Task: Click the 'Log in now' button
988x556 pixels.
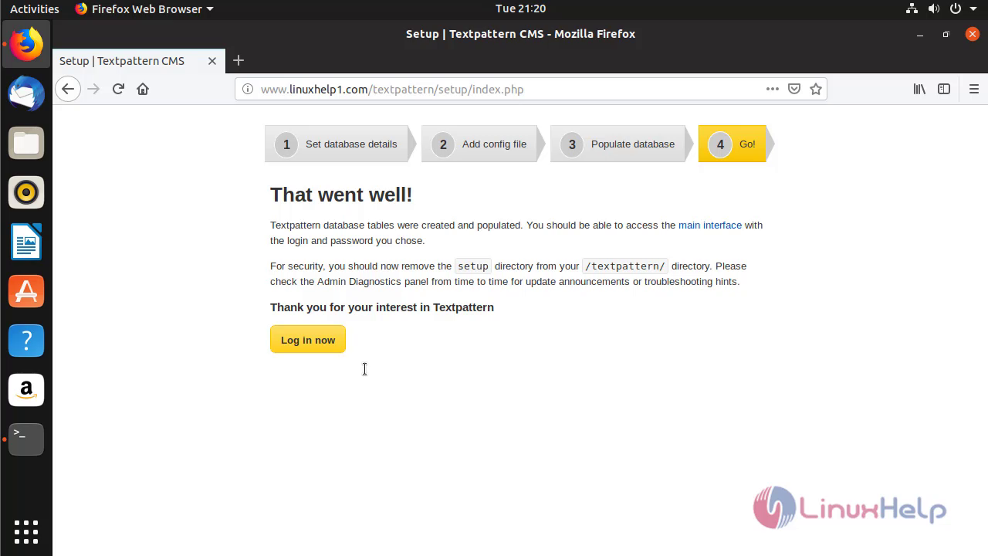Action: [x=308, y=340]
